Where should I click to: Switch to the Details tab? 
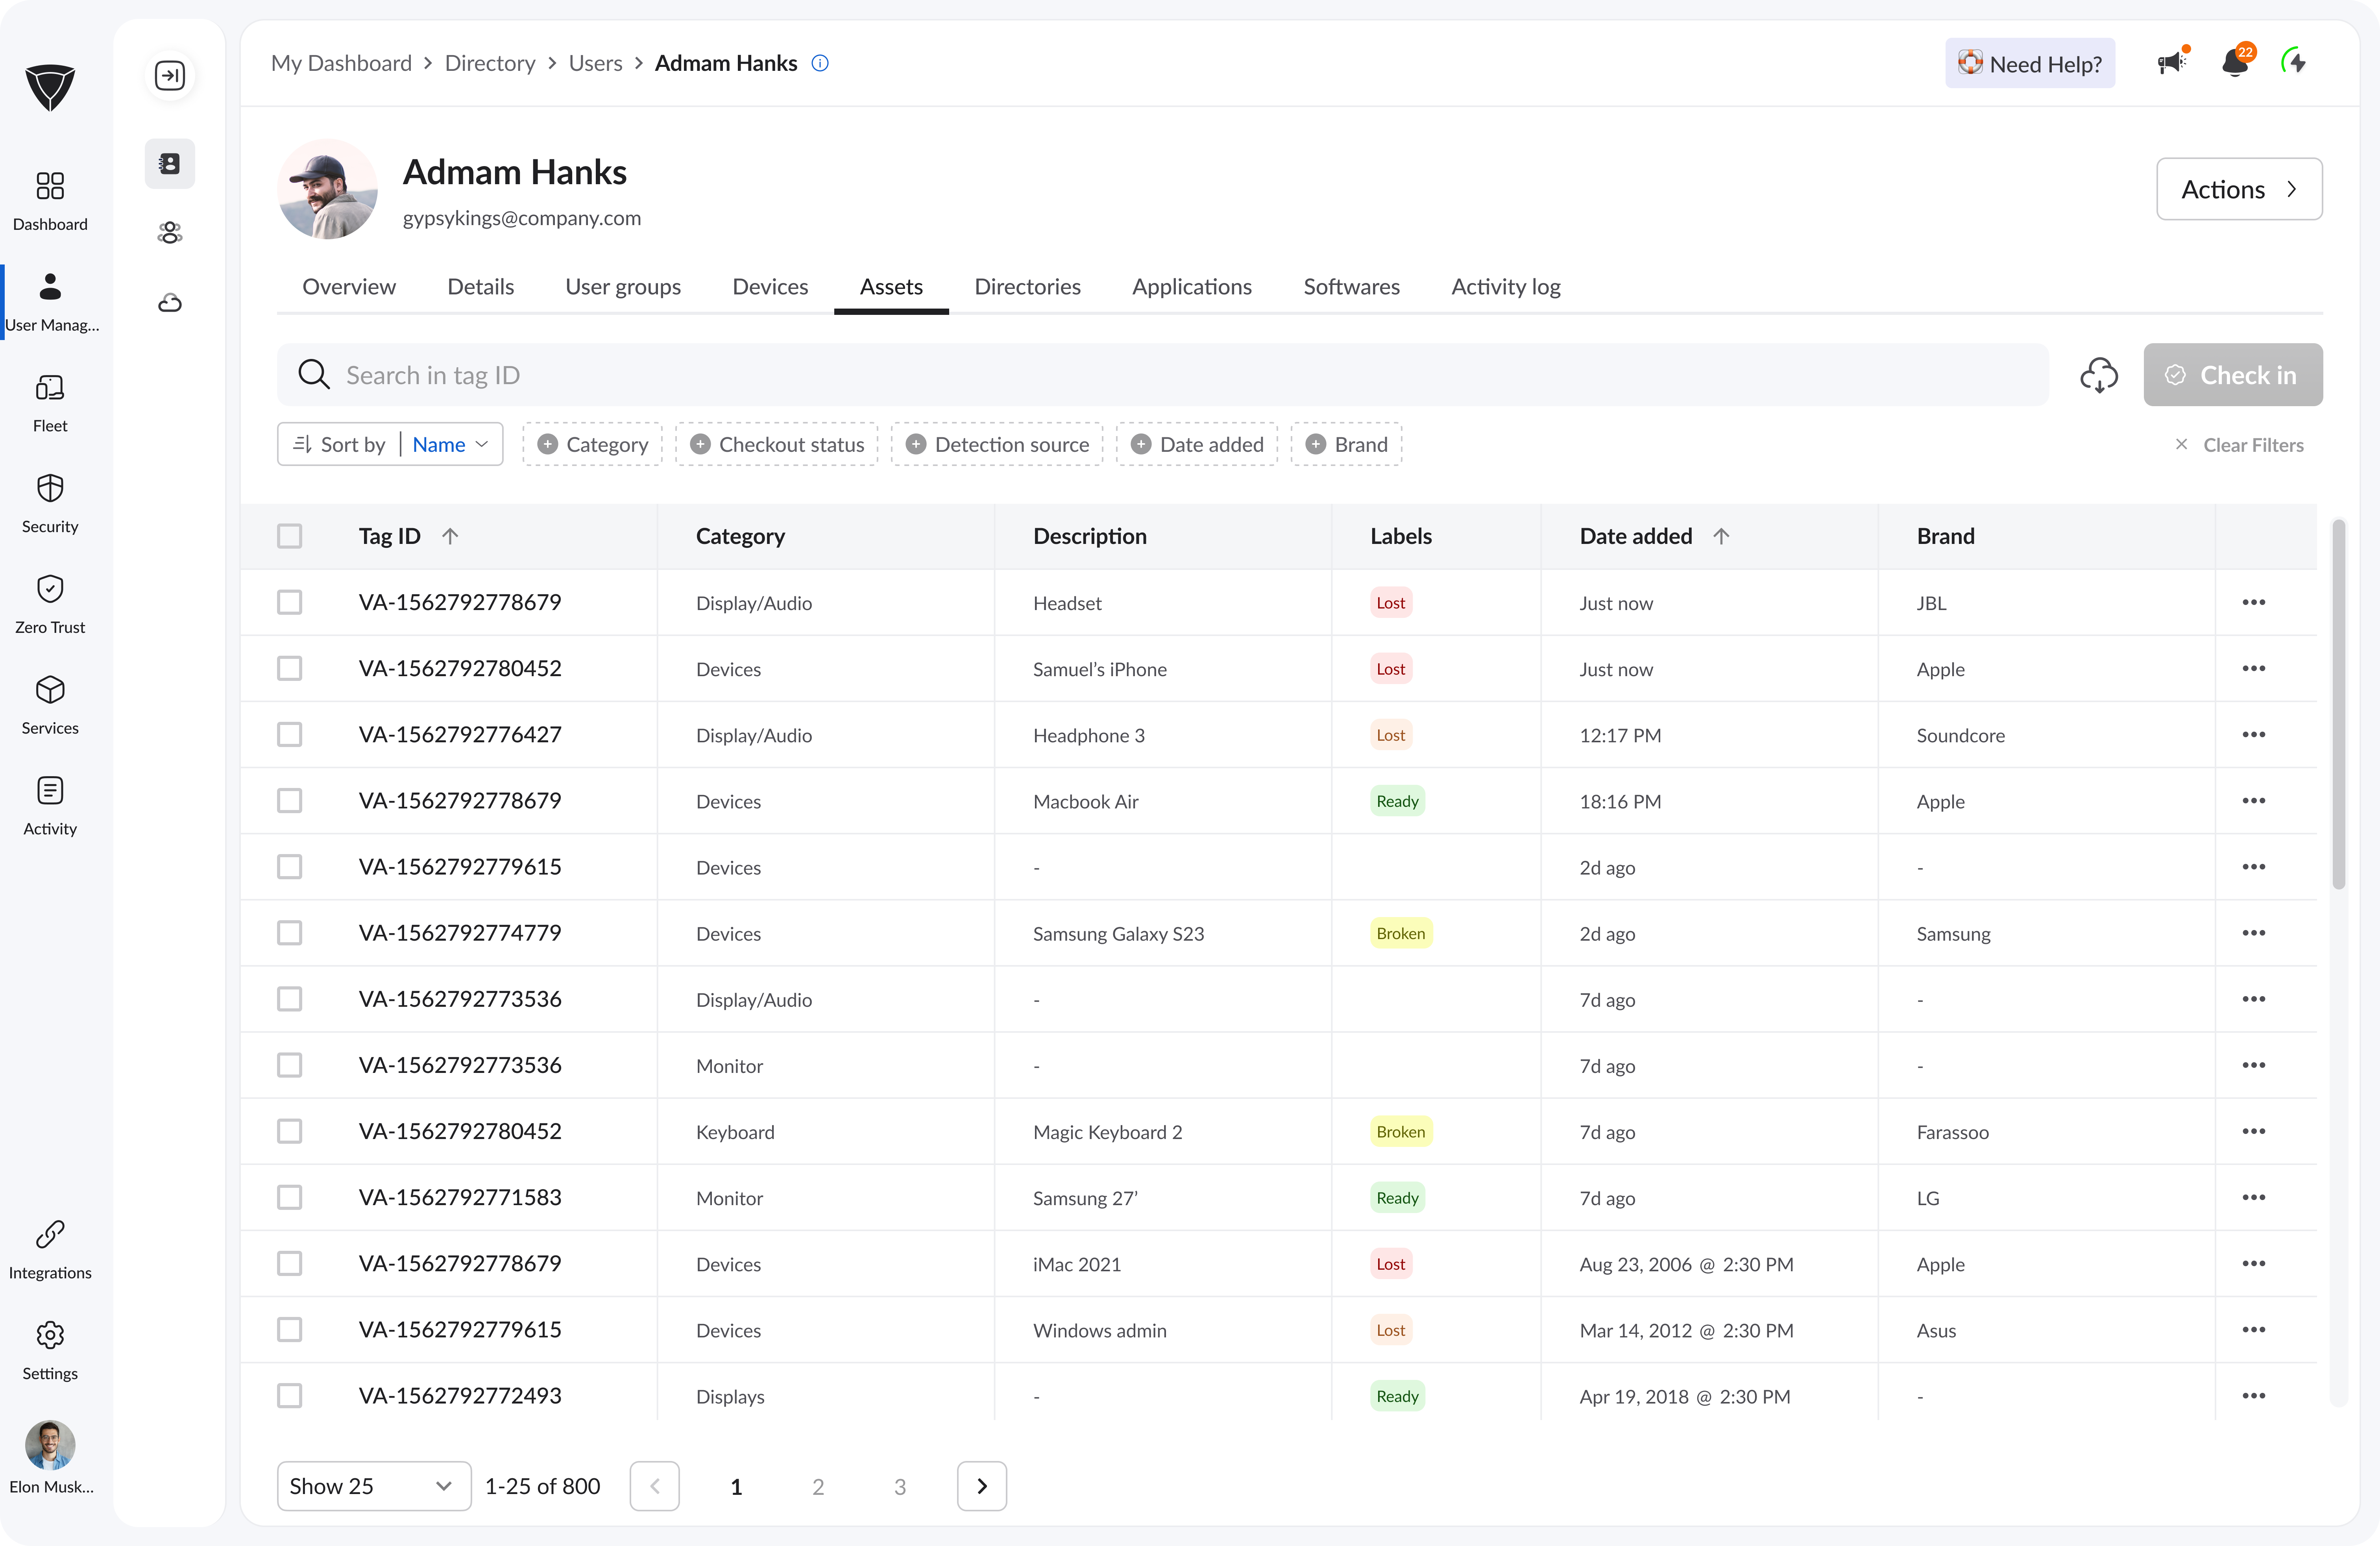pos(481,287)
